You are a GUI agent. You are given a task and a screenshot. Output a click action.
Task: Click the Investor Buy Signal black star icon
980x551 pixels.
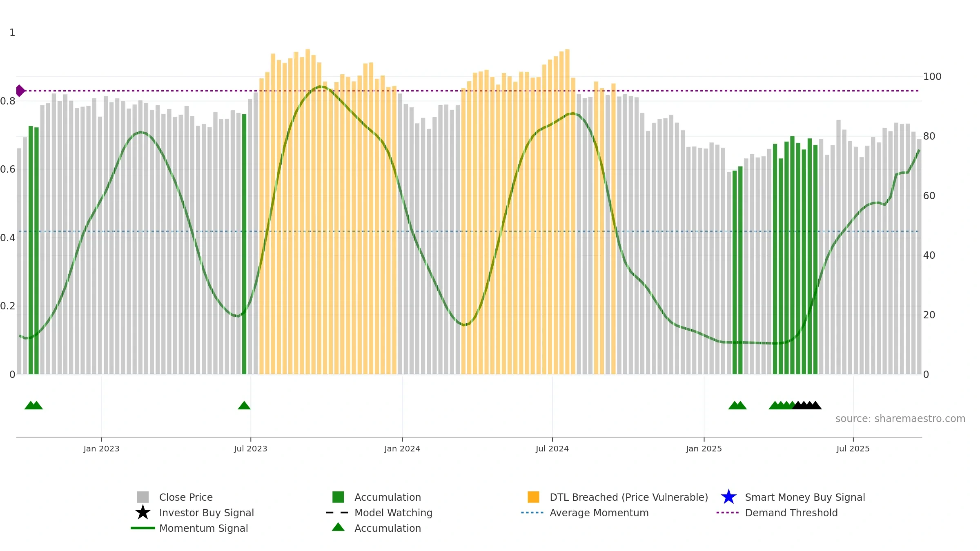(x=143, y=513)
